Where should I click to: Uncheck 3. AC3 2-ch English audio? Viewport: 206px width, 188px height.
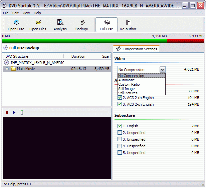click(120, 104)
